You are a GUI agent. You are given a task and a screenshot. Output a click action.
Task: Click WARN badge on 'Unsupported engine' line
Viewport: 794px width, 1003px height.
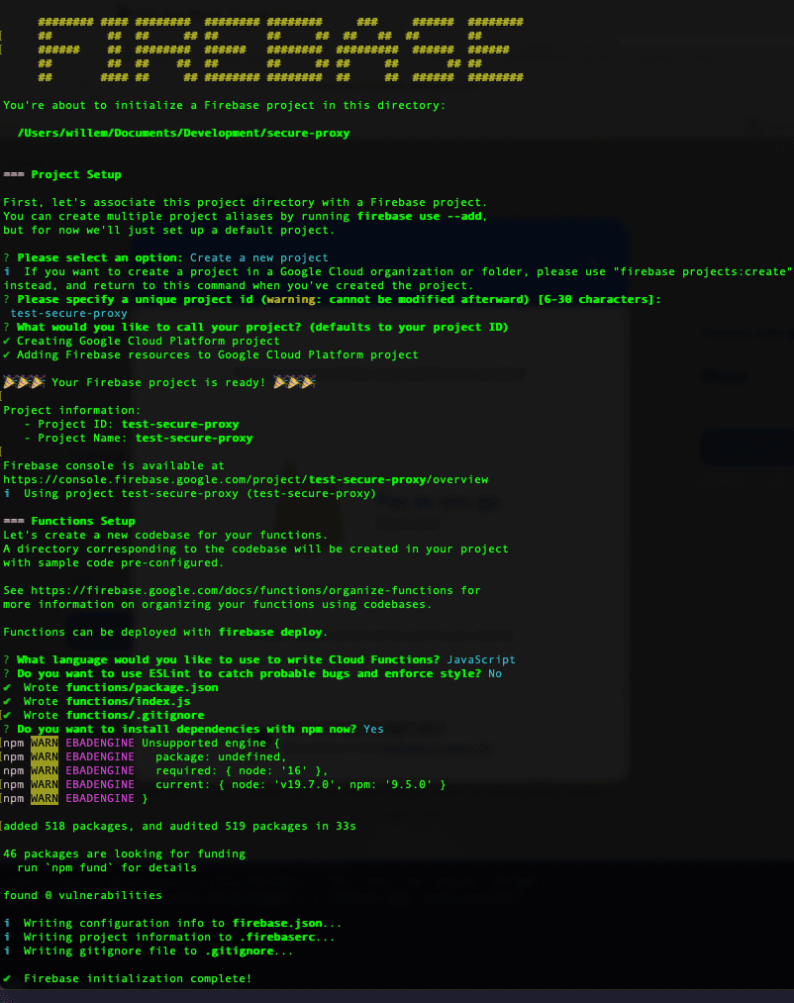pyautogui.click(x=45, y=744)
